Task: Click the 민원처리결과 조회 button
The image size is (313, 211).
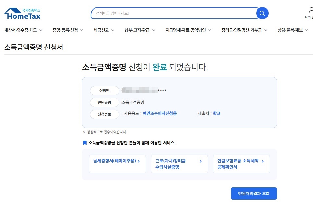Action: tap(254, 193)
